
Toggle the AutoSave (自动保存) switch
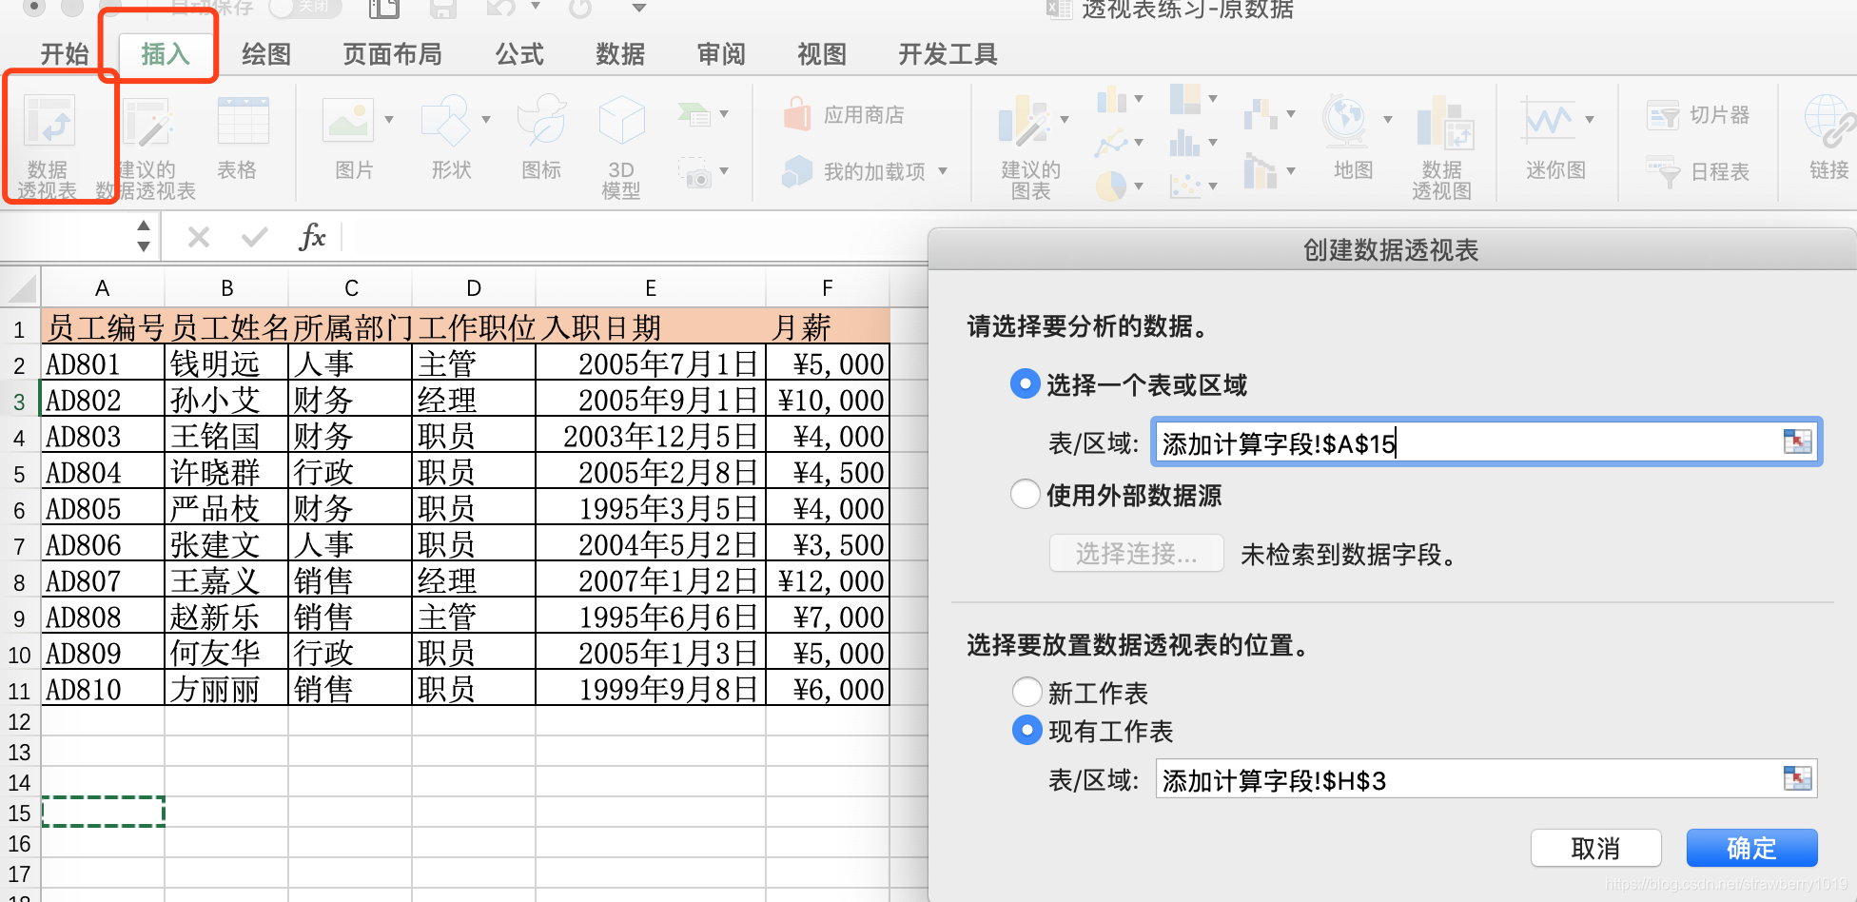pyautogui.click(x=305, y=8)
